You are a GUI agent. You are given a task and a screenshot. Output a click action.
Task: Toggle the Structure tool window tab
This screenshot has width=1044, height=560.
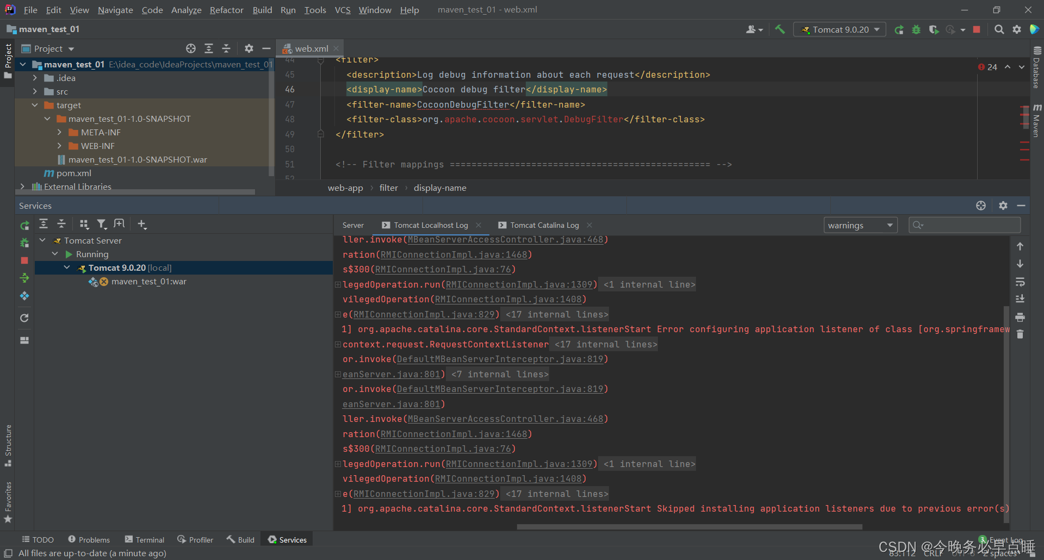(x=8, y=445)
